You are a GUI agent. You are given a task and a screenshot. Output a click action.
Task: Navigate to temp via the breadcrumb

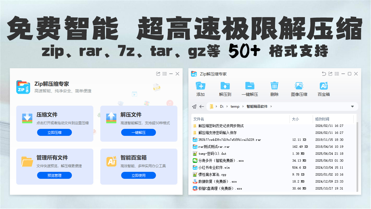(235, 107)
